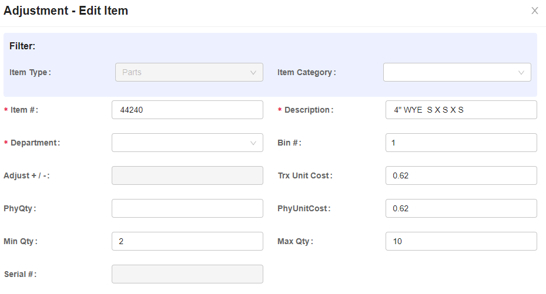Click into the Description text field
The height and width of the screenshot is (294, 546).
[x=461, y=110]
